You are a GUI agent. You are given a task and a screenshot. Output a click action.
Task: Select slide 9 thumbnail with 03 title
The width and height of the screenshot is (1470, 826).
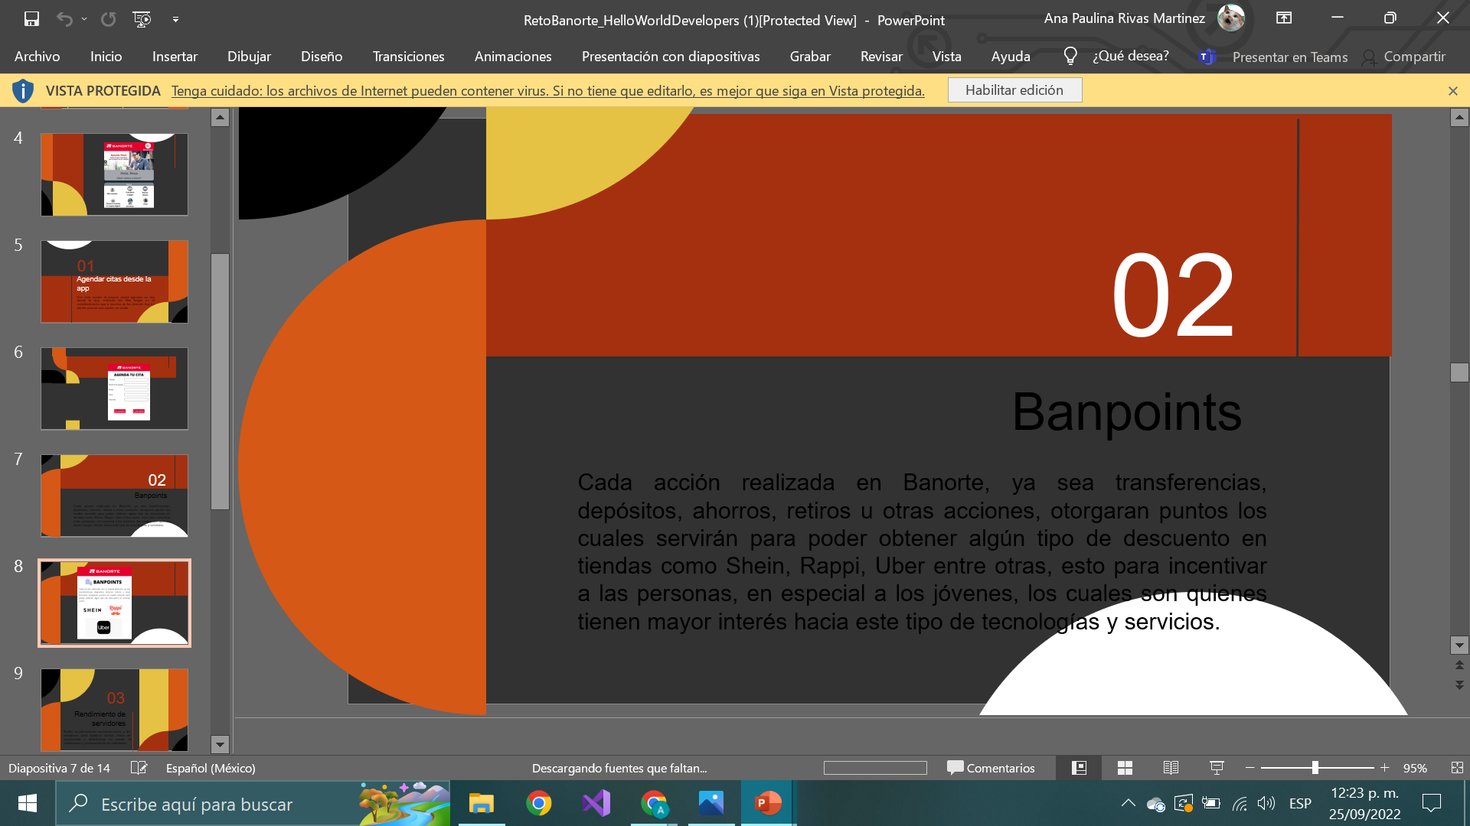(x=114, y=709)
